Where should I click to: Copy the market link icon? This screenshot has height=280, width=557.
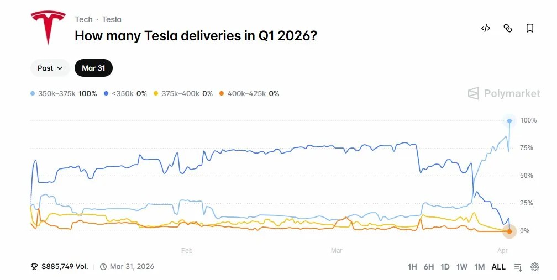pyautogui.click(x=508, y=28)
